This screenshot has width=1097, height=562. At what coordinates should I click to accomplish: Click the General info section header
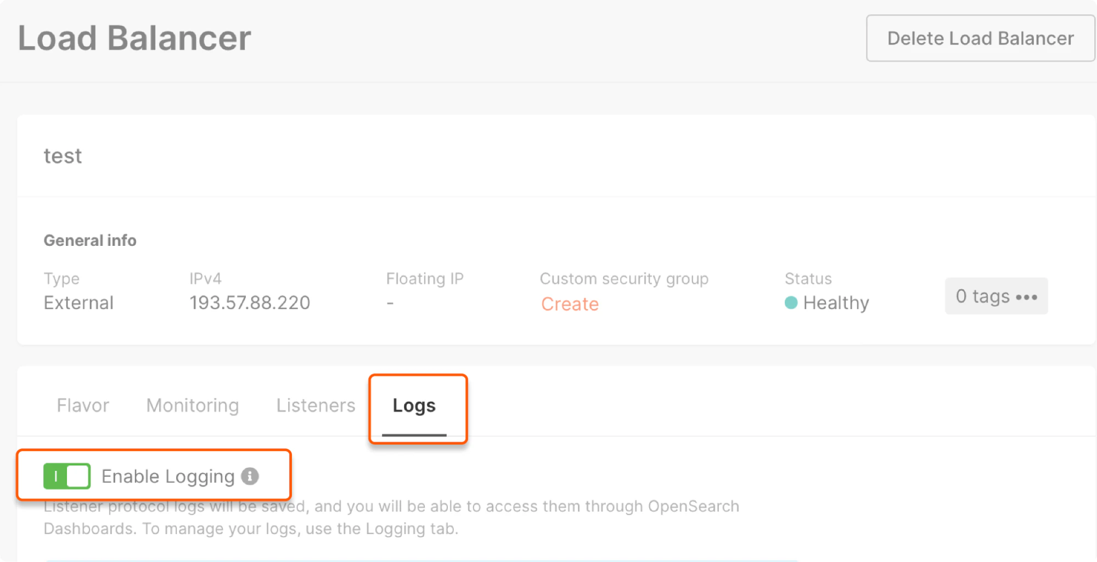[89, 240]
